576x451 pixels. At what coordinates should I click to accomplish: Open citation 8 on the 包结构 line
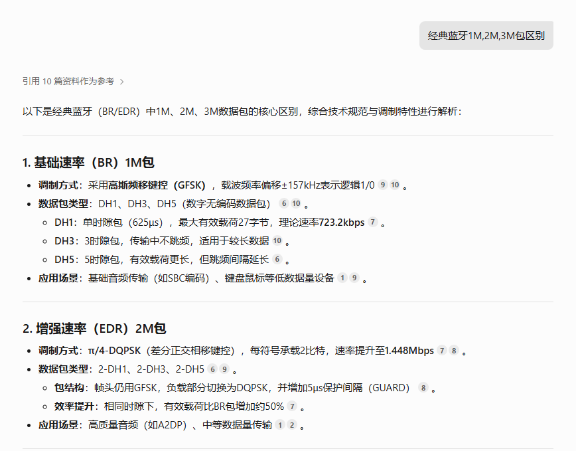click(x=423, y=388)
